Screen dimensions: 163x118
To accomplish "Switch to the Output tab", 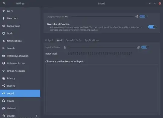I will [x=49, y=40].
